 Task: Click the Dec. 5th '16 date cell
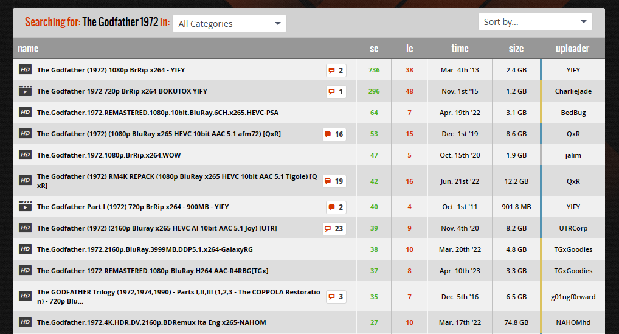pyautogui.click(x=460, y=297)
